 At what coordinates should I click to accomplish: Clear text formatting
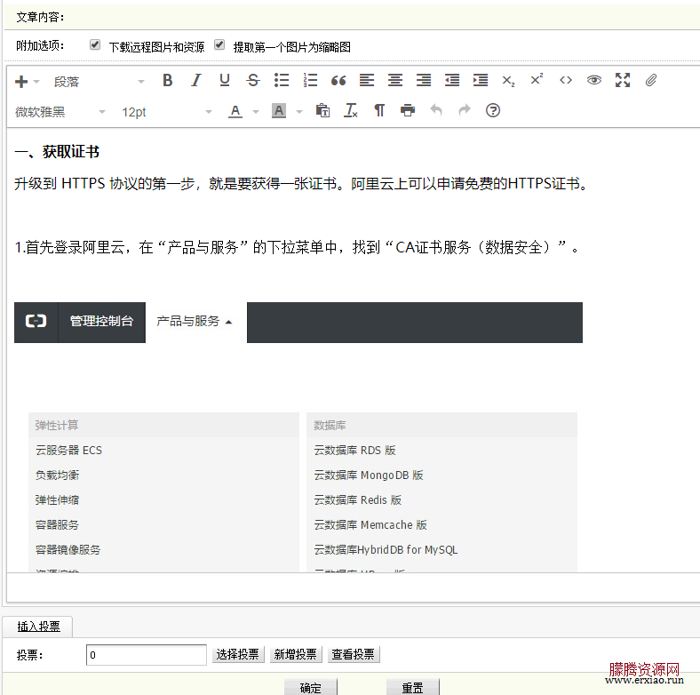point(351,110)
